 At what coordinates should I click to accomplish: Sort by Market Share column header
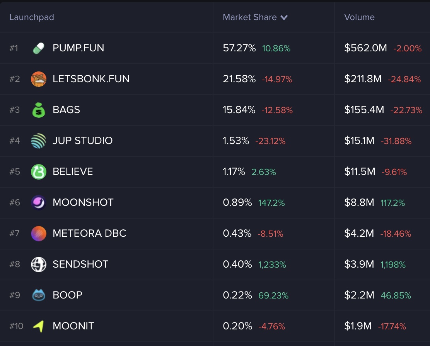(x=249, y=17)
